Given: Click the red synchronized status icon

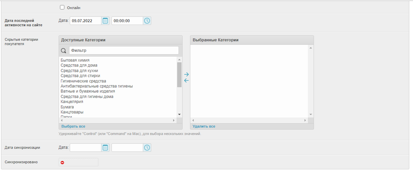Looking at the screenshot, I should 62,163.
